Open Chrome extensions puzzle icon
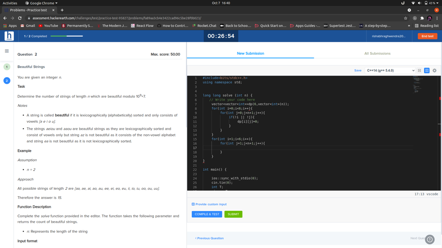442x248 pixels. 422,18
